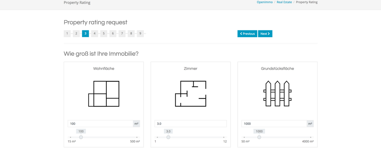Open the OpenImmo breadcrumb link
381x163 pixels.
264,2
